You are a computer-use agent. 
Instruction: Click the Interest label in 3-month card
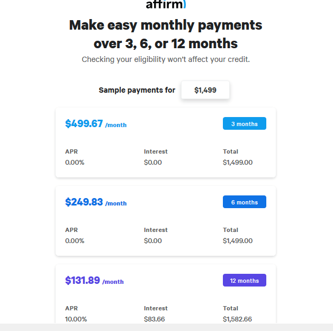click(x=156, y=151)
